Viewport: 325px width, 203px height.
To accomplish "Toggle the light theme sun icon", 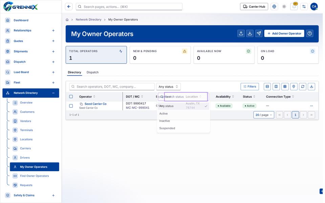I will [x=284, y=7].
